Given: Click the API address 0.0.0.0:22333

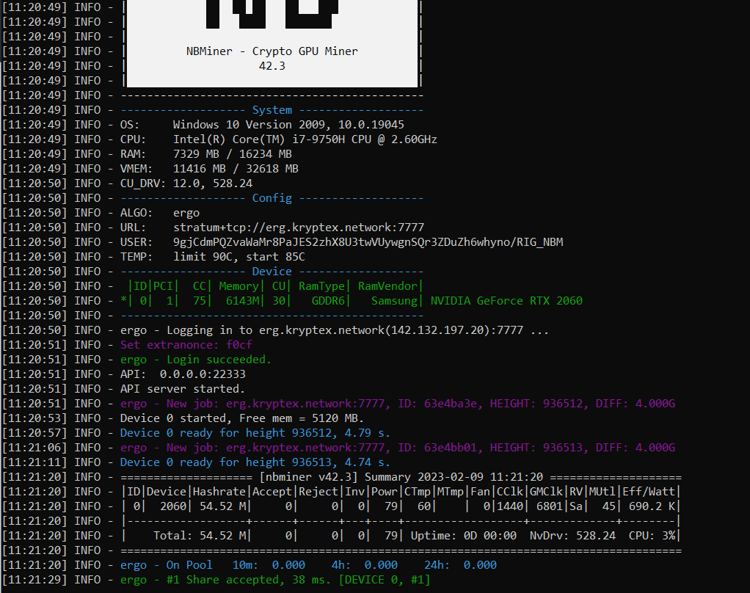Looking at the screenshot, I should (x=208, y=374).
